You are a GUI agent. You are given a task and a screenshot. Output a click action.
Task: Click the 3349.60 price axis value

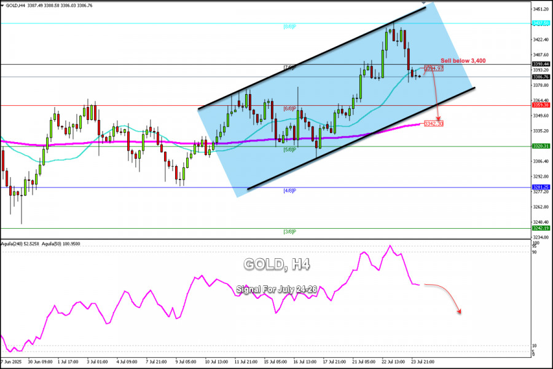click(541, 116)
